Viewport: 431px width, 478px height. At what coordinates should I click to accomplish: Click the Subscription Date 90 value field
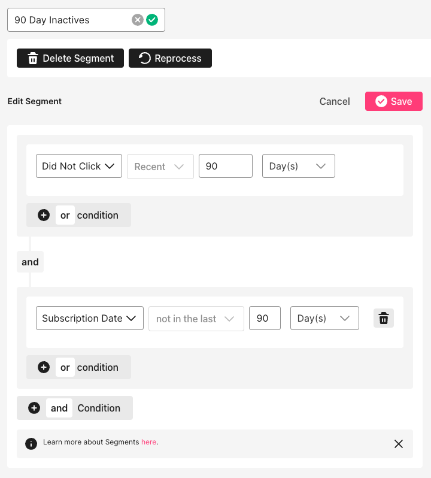tap(264, 318)
